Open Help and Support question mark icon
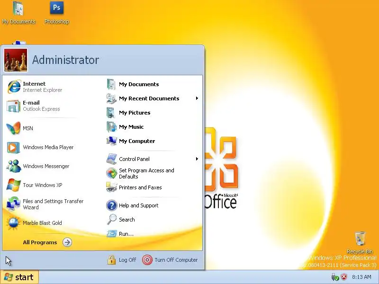 111,205
